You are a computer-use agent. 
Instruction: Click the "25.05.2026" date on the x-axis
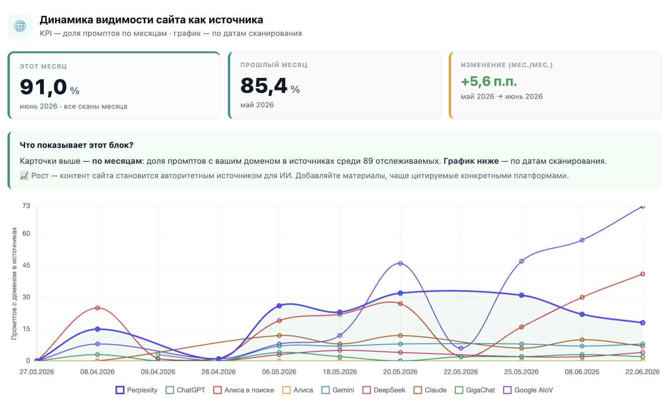(521, 372)
